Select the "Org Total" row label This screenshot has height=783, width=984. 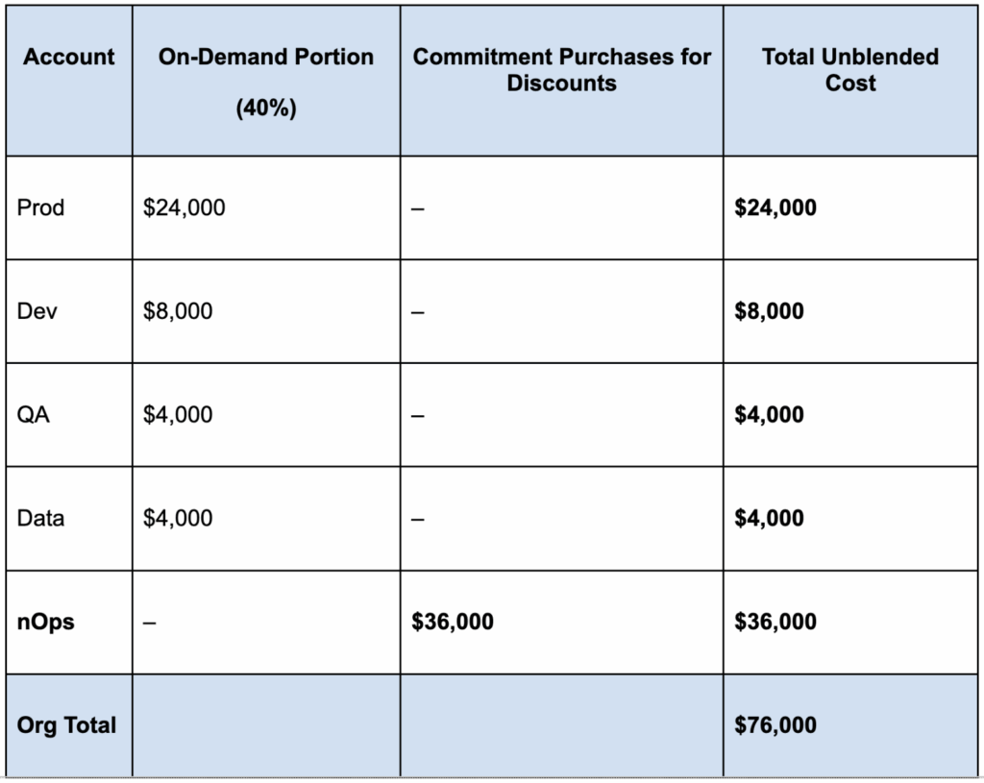point(66,725)
